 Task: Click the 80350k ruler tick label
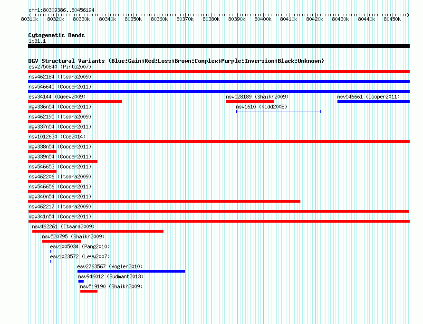tap(133, 19)
